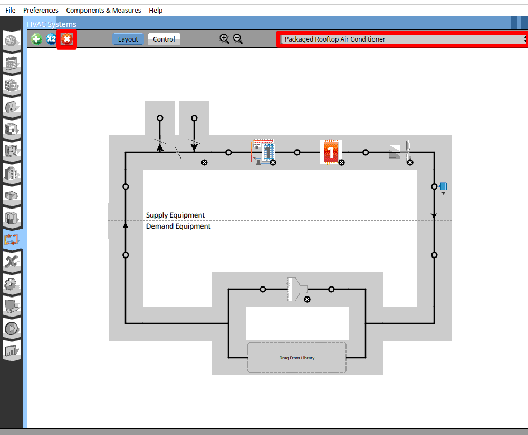This screenshot has width=528, height=435.
Task: Open the Components & Measures menu
Action: pos(103,10)
